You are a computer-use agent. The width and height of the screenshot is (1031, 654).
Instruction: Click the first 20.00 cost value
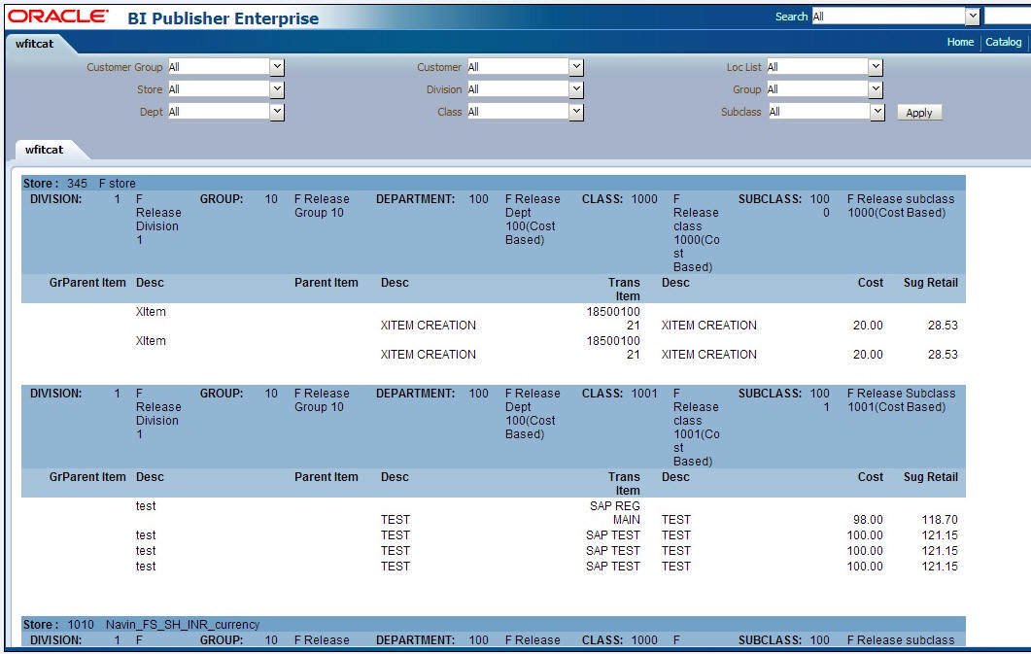pyautogui.click(x=868, y=326)
